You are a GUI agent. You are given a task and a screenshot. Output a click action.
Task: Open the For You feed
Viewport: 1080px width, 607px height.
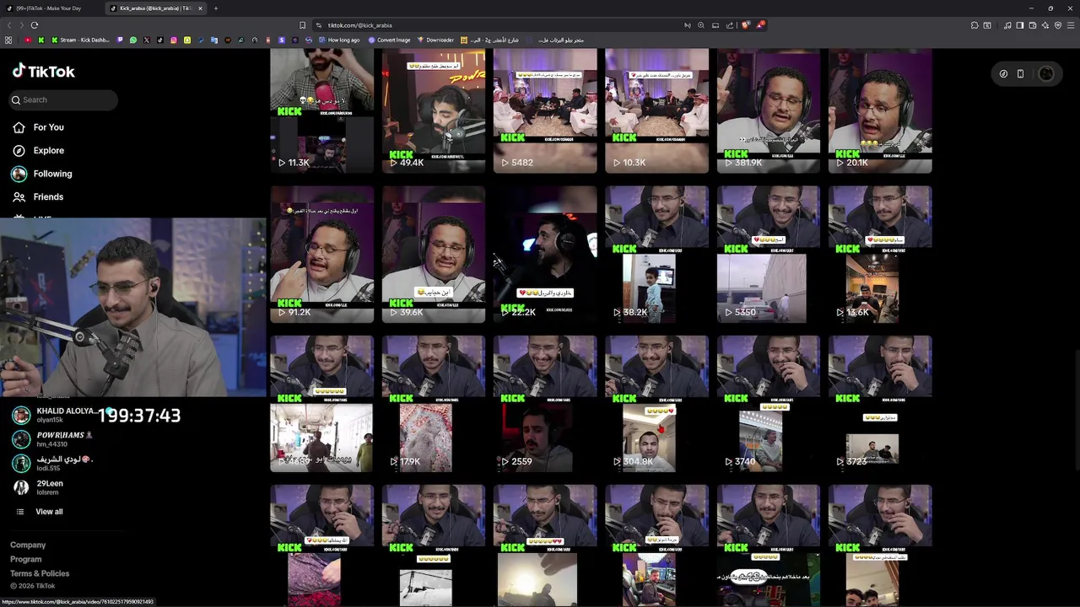pyautogui.click(x=48, y=127)
